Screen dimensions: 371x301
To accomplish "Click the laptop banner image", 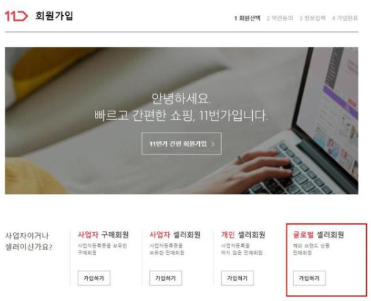I will 181,121.
